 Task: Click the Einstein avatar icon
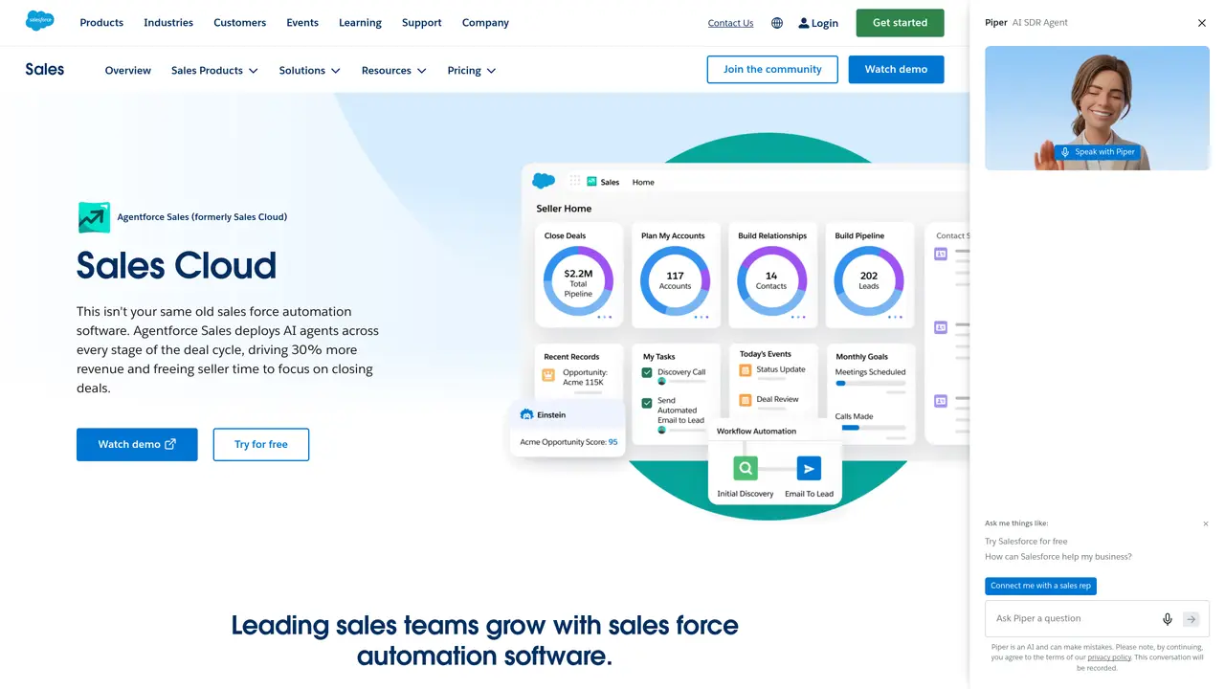click(526, 414)
